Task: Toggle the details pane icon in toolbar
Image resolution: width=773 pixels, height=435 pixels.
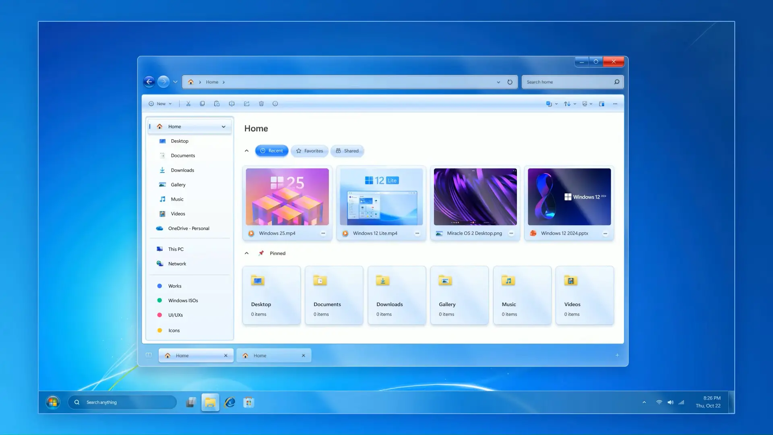Action: [601, 104]
